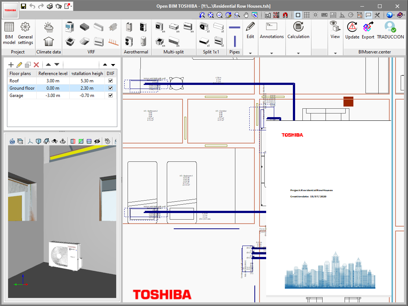Open the BIM model button

[9, 33]
